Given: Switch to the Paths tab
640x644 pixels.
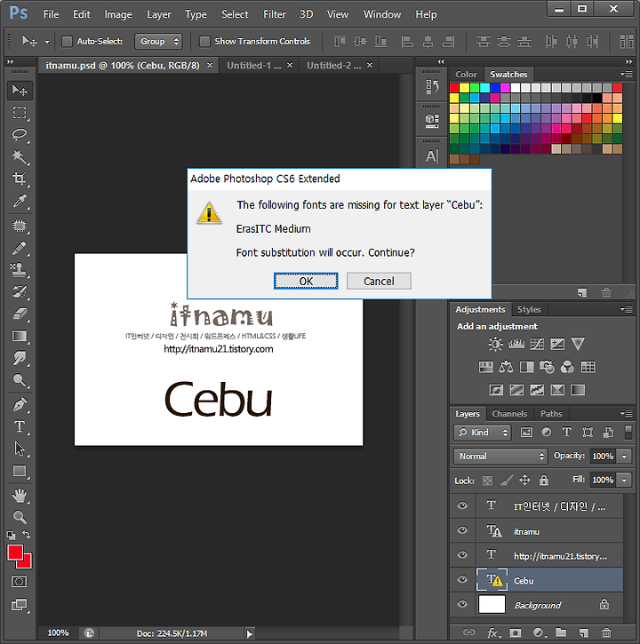Looking at the screenshot, I should pos(551,414).
